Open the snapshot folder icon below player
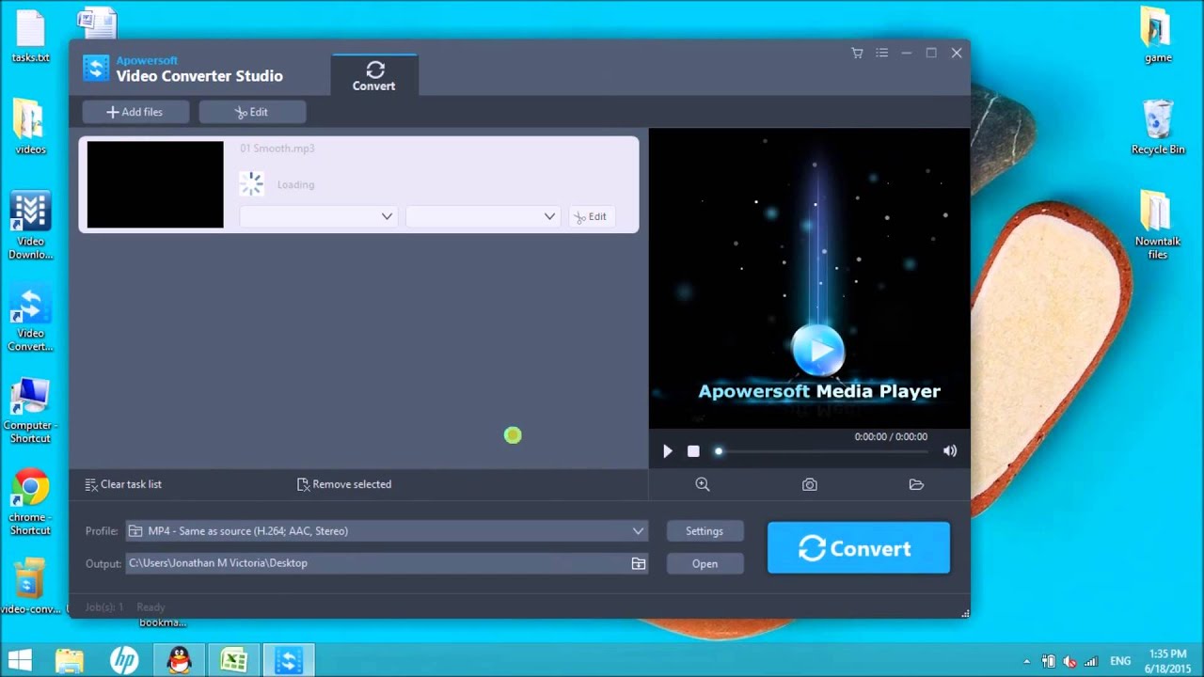 pos(916,484)
